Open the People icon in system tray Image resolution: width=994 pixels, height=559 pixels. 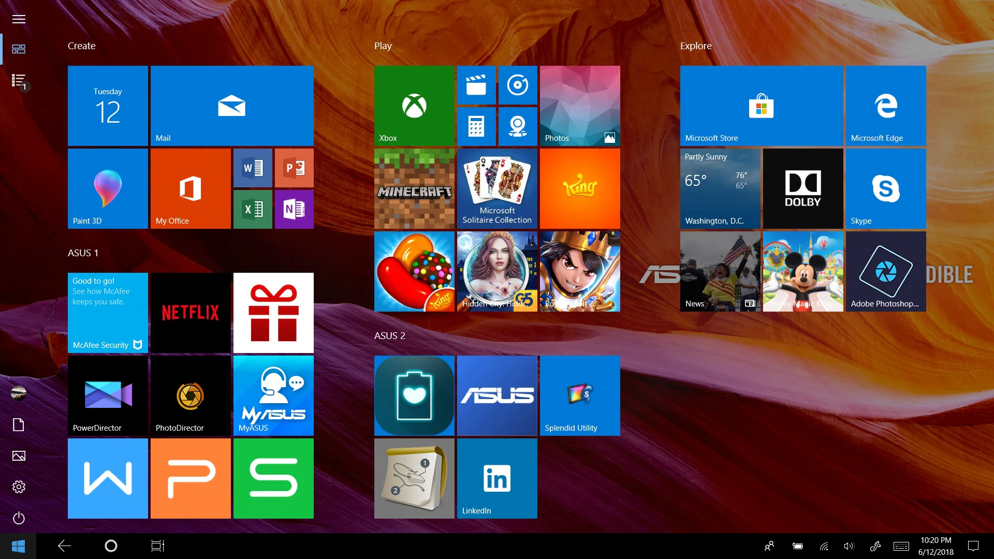(x=769, y=546)
